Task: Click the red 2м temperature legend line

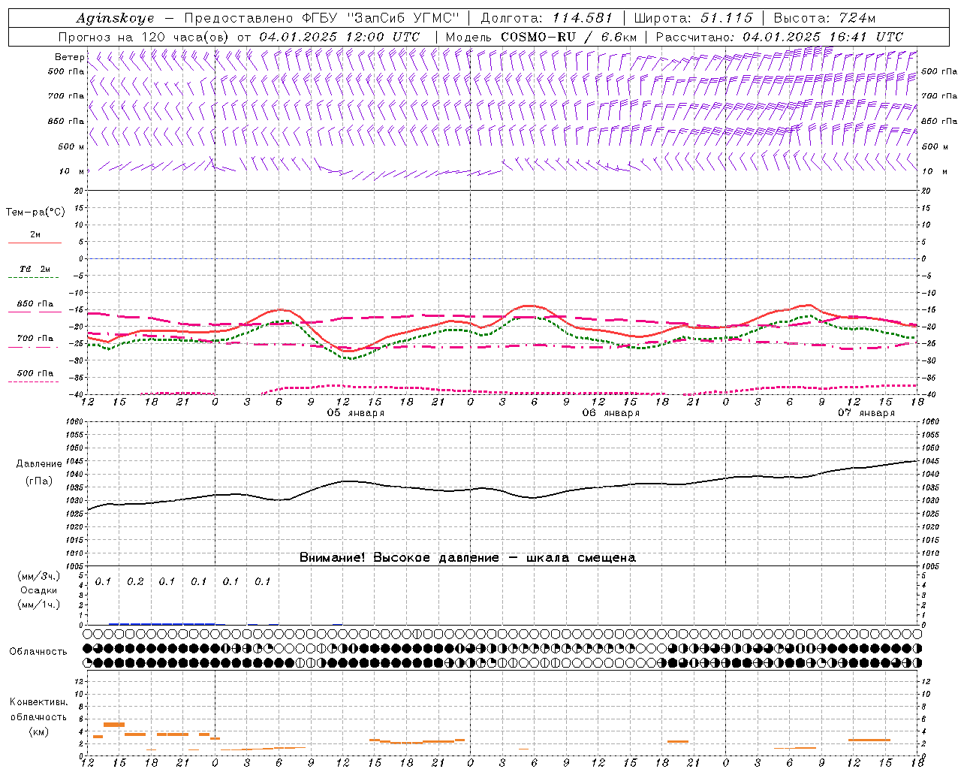Action: tap(35, 243)
